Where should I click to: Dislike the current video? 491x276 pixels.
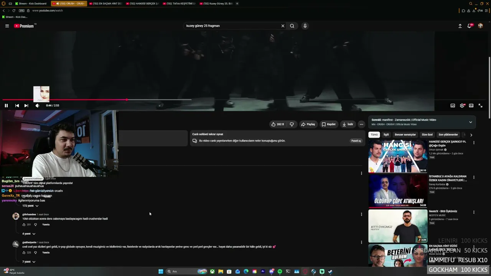click(292, 124)
